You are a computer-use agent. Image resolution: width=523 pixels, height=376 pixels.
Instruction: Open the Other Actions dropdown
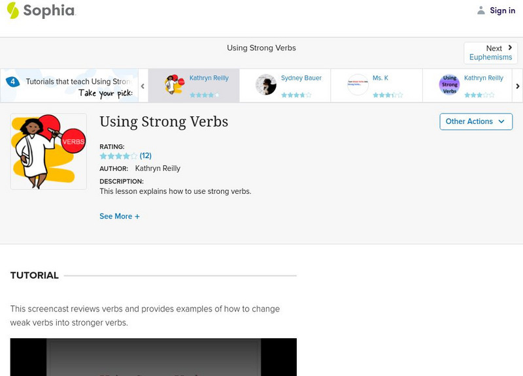475,121
